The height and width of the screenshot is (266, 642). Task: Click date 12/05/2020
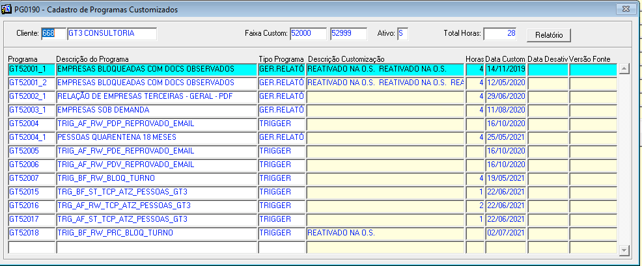506,83
